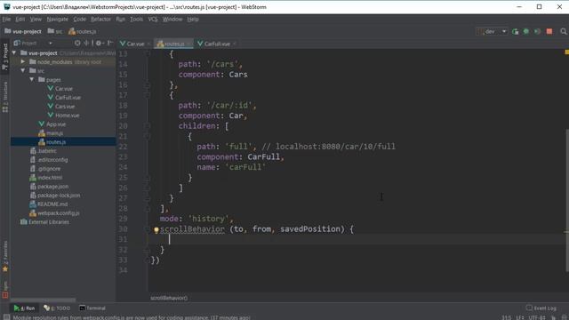Open the npm tool window on left strip
Viewport: 569px width, 320px height.
pyautogui.click(x=5, y=289)
